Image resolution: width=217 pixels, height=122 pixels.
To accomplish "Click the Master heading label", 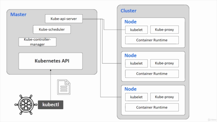I will click(x=18, y=14).
